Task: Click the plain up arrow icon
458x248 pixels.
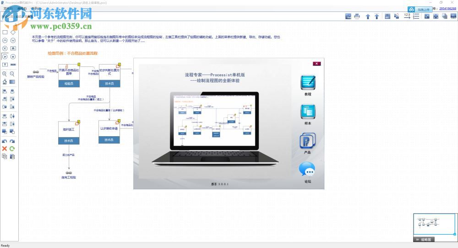Action: [368, 17]
